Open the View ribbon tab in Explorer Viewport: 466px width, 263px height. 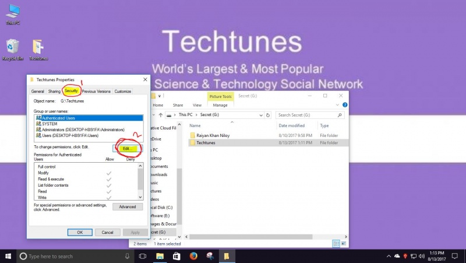point(197,105)
